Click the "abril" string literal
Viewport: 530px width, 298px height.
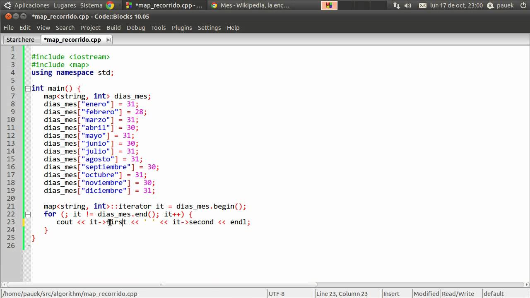pyautogui.click(x=96, y=127)
